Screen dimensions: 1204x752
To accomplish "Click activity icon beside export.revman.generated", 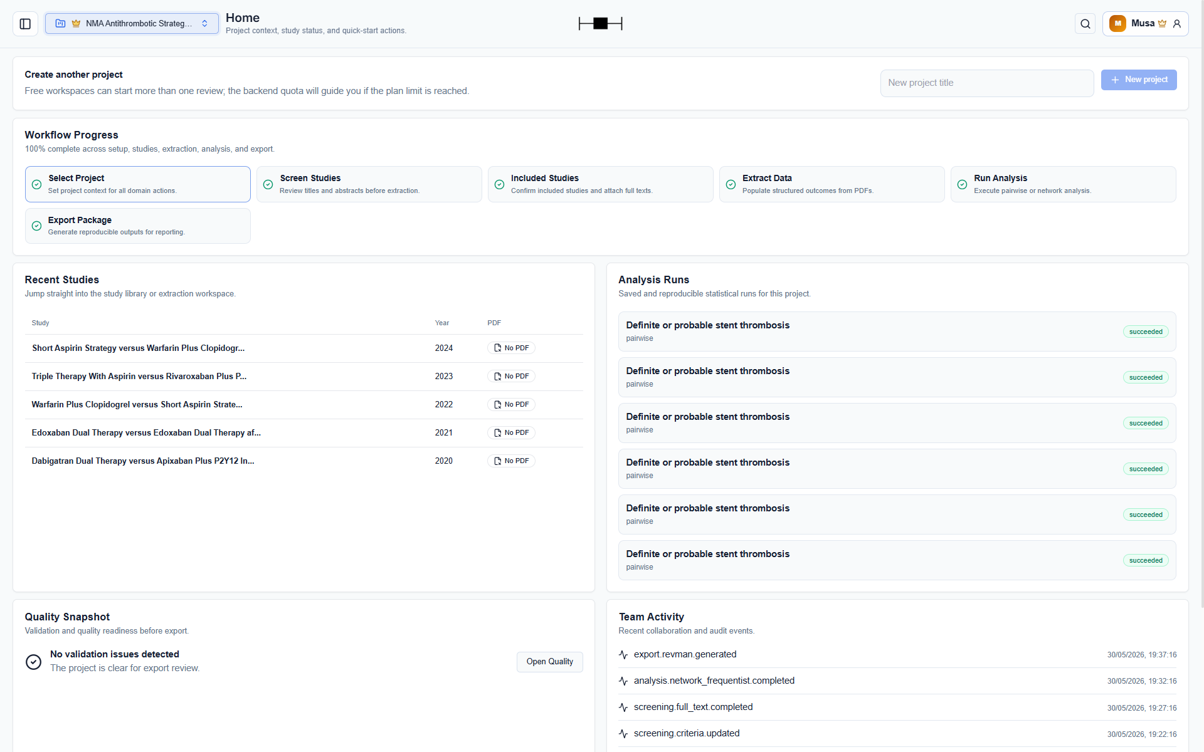I will pos(623,655).
